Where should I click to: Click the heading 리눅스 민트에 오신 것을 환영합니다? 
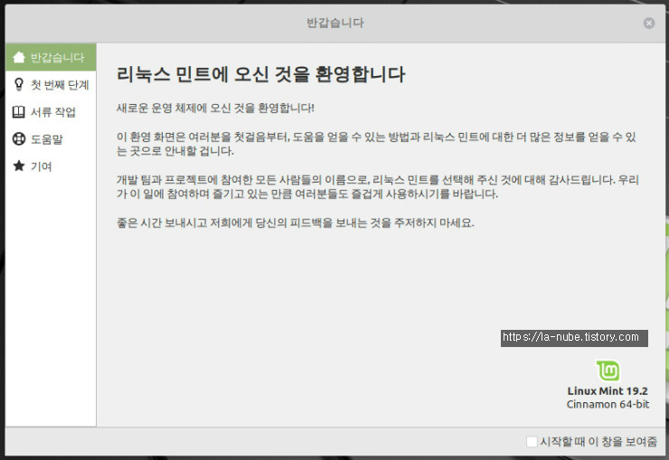click(x=260, y=74)
